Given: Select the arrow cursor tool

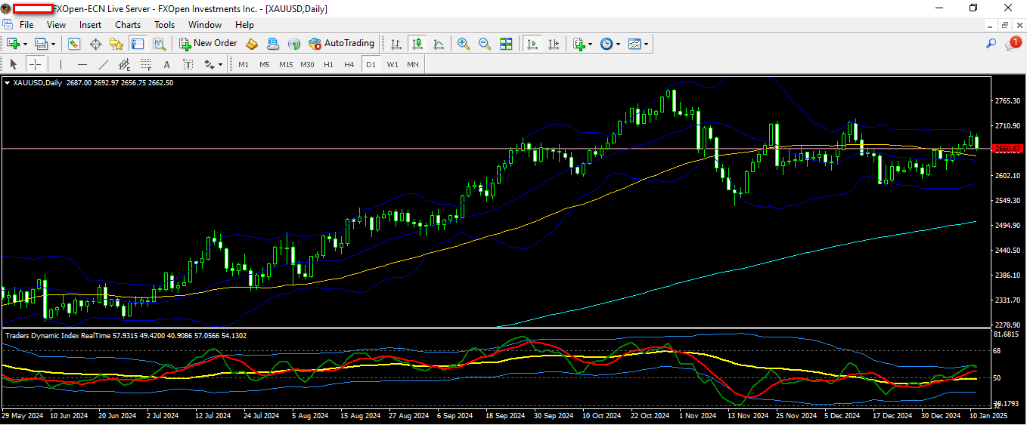Looking at the screenshot, I should (x=13, y=64).
